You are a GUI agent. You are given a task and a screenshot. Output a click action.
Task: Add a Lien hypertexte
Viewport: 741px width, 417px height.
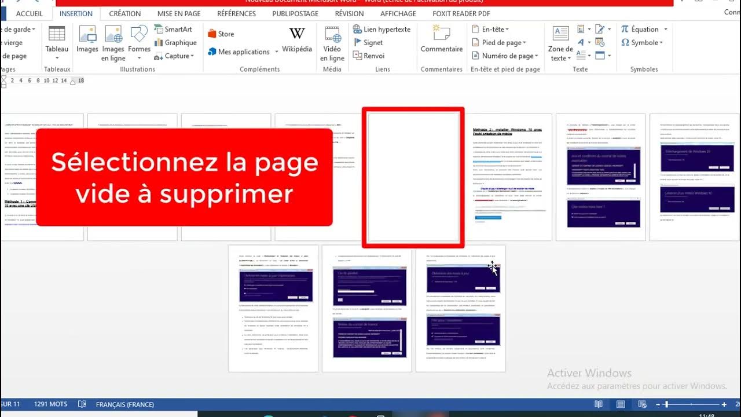click(381, 29)
